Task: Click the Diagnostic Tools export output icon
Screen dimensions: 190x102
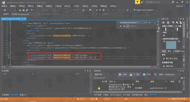Action: pyautogui.click(x=168, y=23)
